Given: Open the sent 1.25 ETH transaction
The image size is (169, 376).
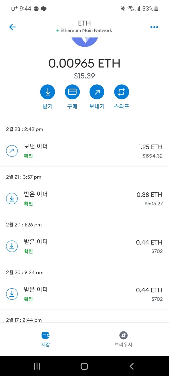Looking at the screenshot, I should click(x=84, y=151).
